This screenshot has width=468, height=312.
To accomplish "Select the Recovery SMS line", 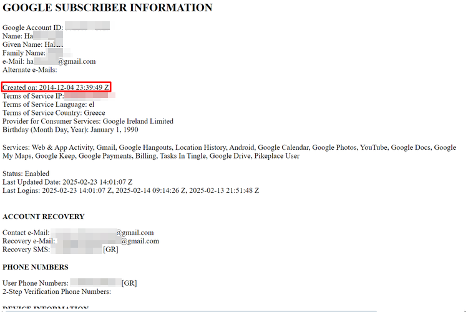I will point(61,250).
